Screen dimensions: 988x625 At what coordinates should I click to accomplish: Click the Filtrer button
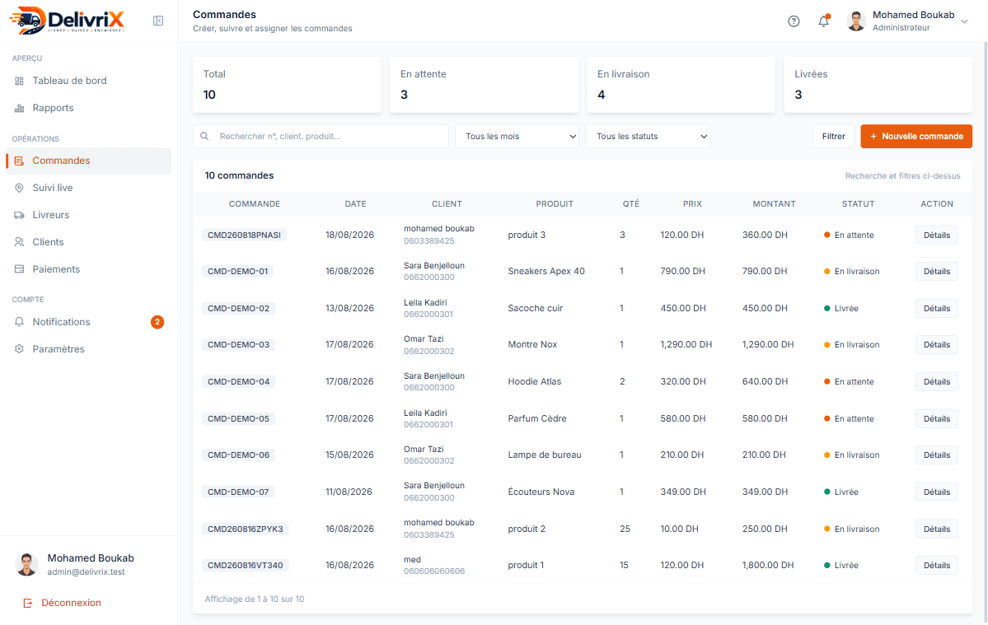[834, 136]
